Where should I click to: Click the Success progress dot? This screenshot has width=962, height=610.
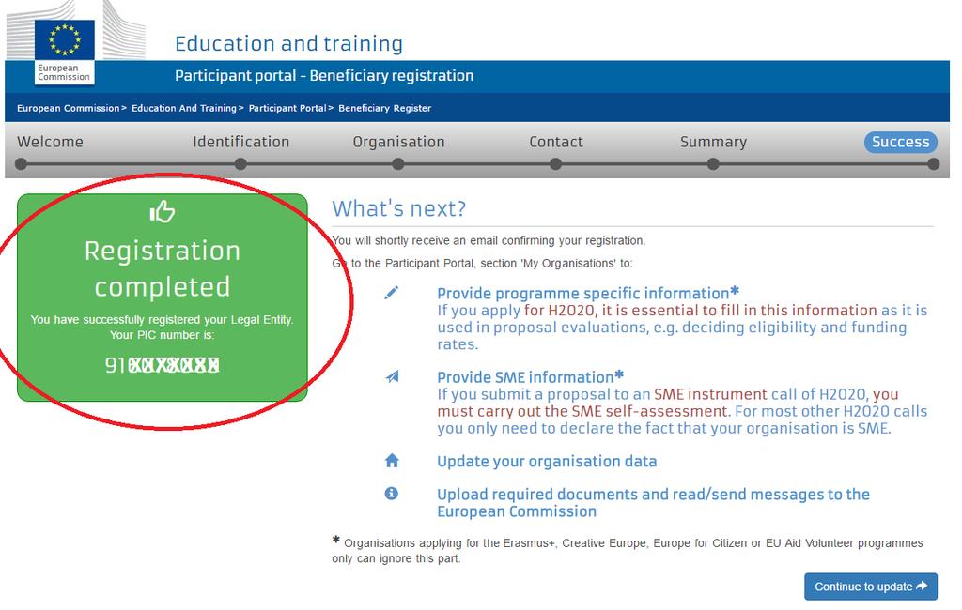tap(934, 163)
